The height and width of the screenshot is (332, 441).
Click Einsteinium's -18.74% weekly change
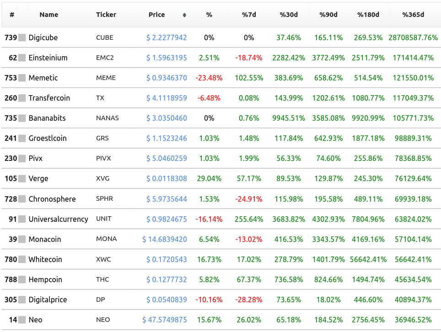pyautogui.click(x=249, y=58)
